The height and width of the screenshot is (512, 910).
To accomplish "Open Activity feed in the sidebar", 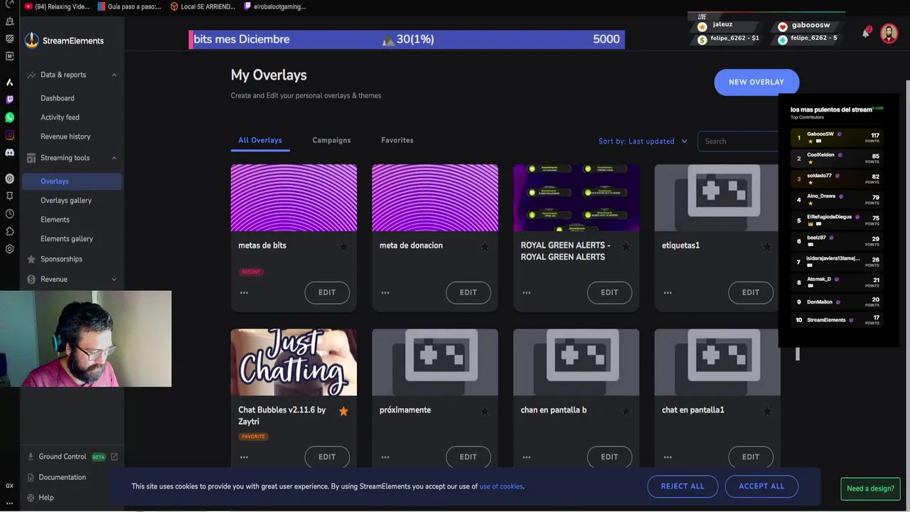I will pyautogui.click(x=60, y=117).
